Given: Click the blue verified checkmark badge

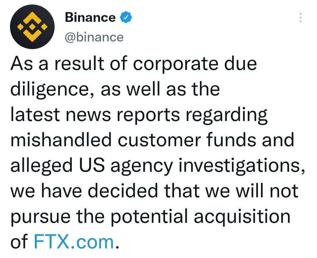Looking at the screenshot, I should pos(126,17).
